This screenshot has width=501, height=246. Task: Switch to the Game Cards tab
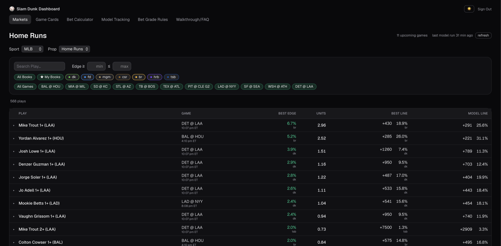47,19
